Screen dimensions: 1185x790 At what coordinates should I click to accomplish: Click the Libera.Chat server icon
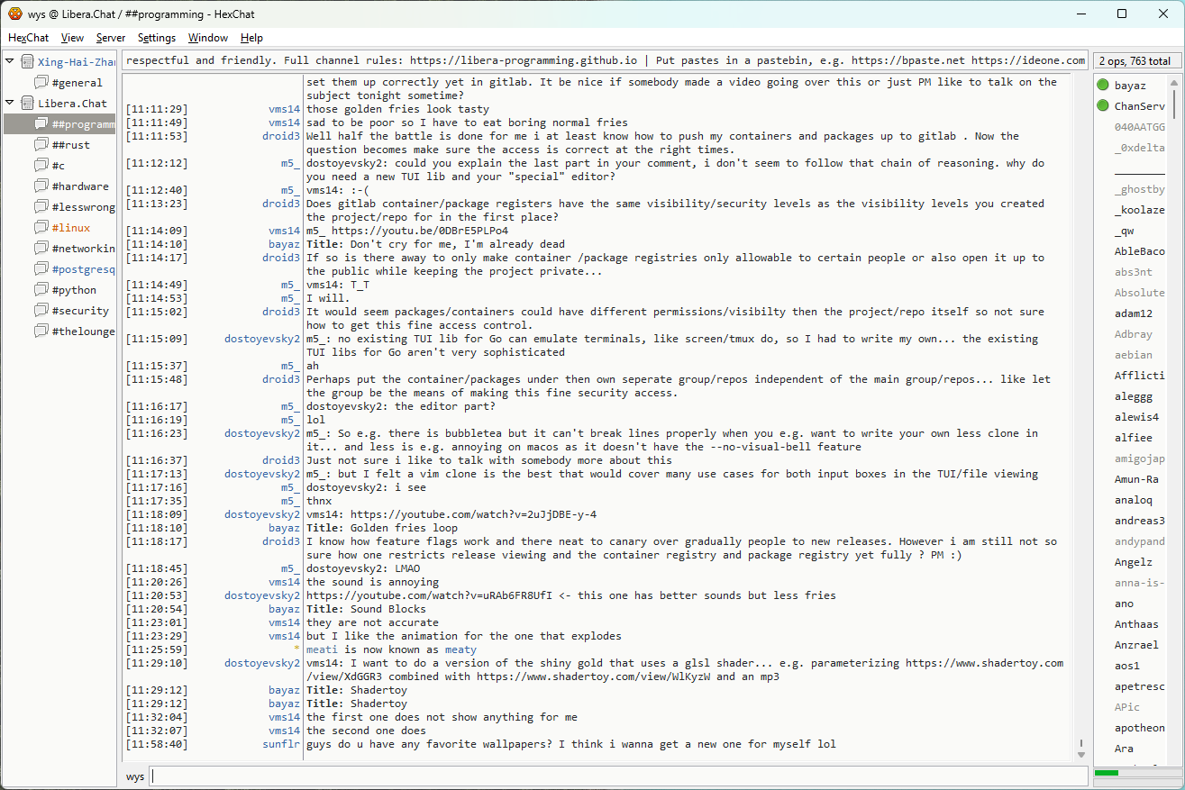(28, 104)
